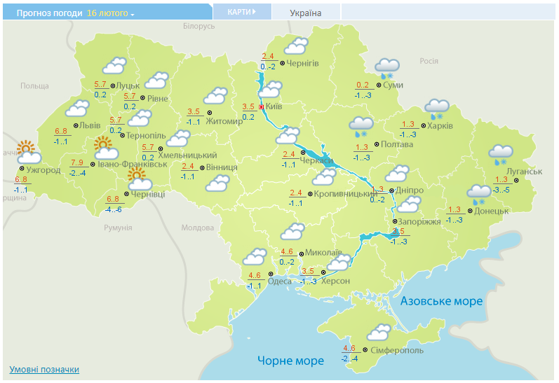The height and width of the screenshot is (383, 559).
Task: Click the sunny cloud icon near Ужгород
Action: (27, 152)
